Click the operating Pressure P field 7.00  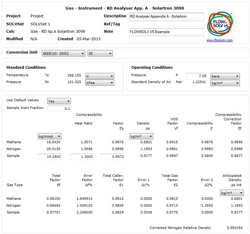click(196, 76)
